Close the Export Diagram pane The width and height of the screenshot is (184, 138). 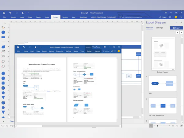pos(181,22)
